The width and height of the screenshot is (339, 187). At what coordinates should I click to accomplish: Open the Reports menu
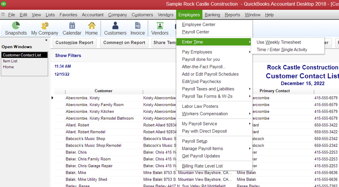232,15
